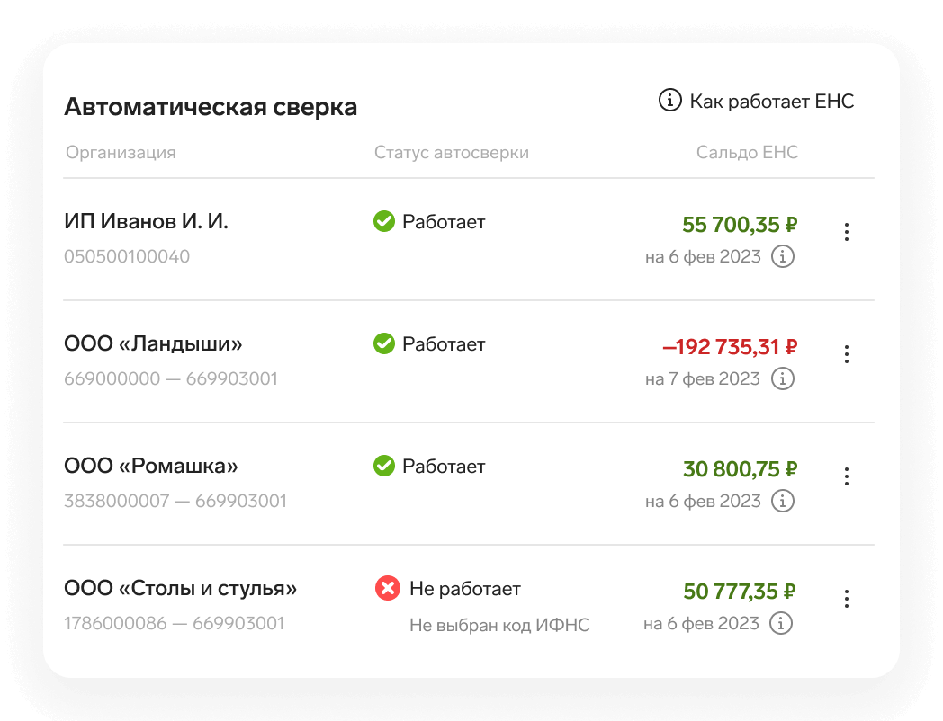
Task: Click info icon beside «Как работает ЕНС»
Action: click(669, 101)
